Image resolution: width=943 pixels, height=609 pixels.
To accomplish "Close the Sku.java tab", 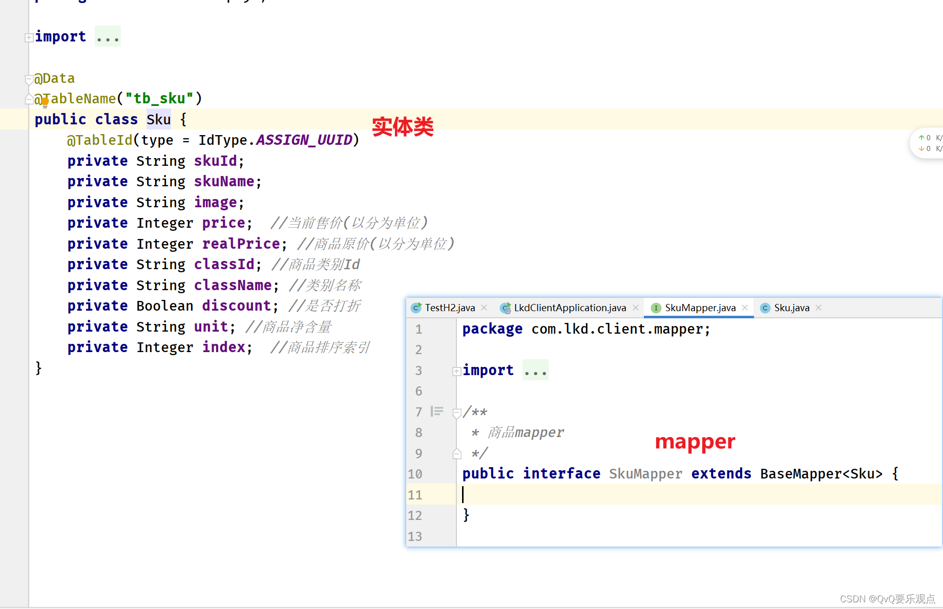I will pos(819,308).
